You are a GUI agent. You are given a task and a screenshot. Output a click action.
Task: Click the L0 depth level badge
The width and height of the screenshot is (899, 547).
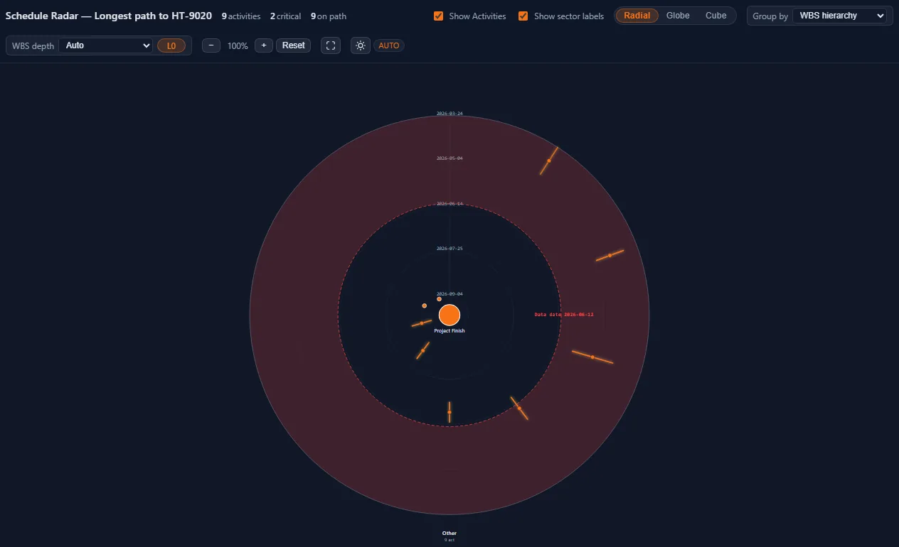point(171,45)
